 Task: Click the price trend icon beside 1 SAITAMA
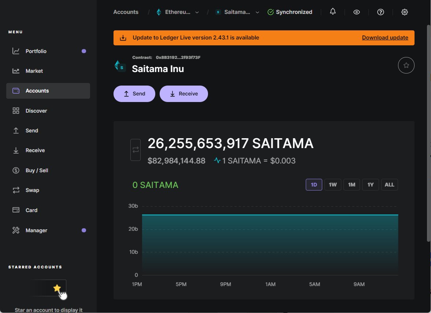click(217, 161)
